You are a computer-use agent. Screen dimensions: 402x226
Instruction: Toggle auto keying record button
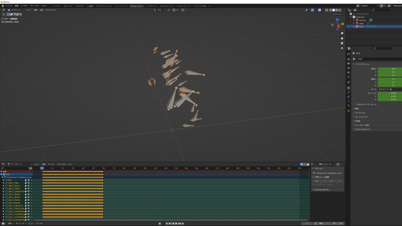pyautogui.click(x=160, y=223)
